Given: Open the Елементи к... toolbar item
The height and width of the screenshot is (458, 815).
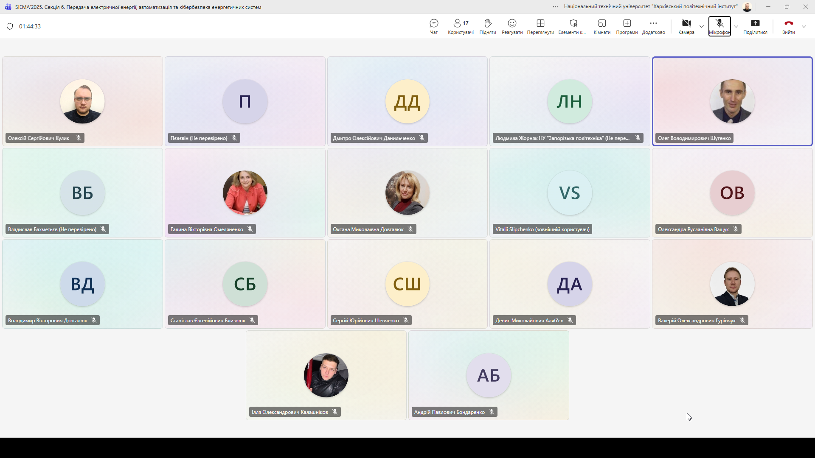Looking at the screenshot, I should (x=572, y=26).
